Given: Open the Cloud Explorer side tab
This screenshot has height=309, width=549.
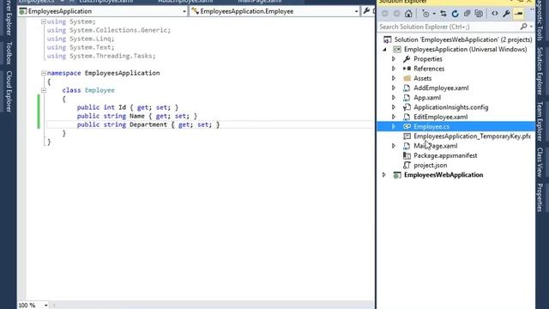Looking at the screenshot, I should 9,91.
